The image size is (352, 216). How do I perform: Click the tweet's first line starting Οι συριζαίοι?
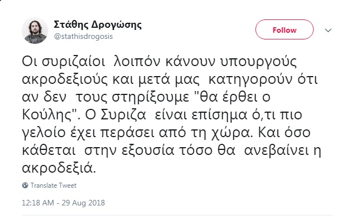tap(159, 61)
